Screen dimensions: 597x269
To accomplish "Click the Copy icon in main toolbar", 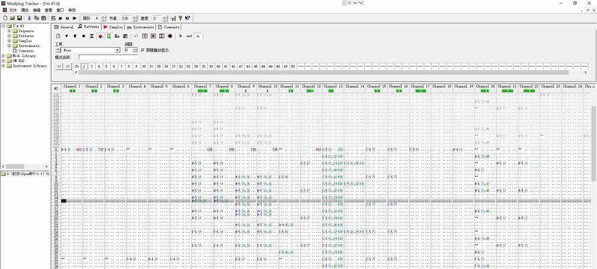I will pos(36,18).
